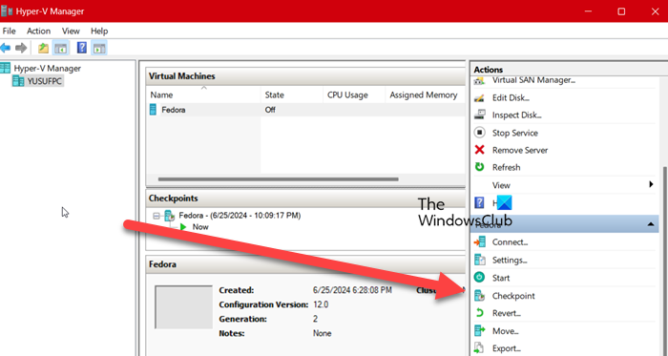Click the Notes value 'None'
Screen dimensions: 668x356
(x=323, y=333)
